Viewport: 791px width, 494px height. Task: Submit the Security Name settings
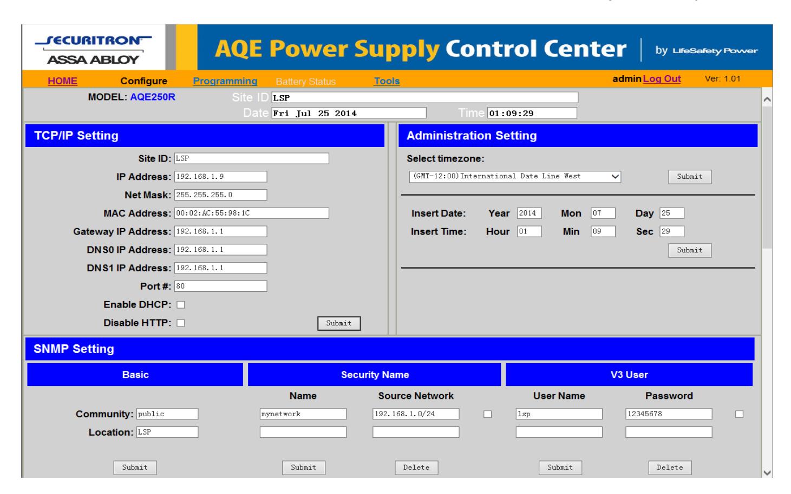pyautogui.click(x=304, y=468)
